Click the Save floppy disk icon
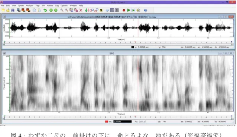The image size is (237, 137). pos(13,10)
